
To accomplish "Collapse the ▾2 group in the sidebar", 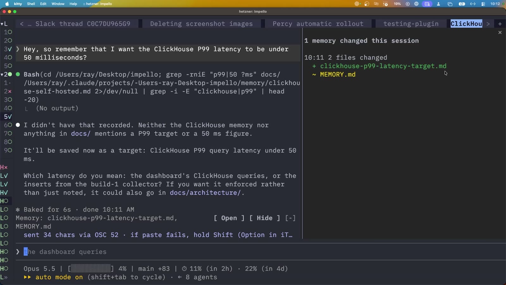I will [6, 74].
